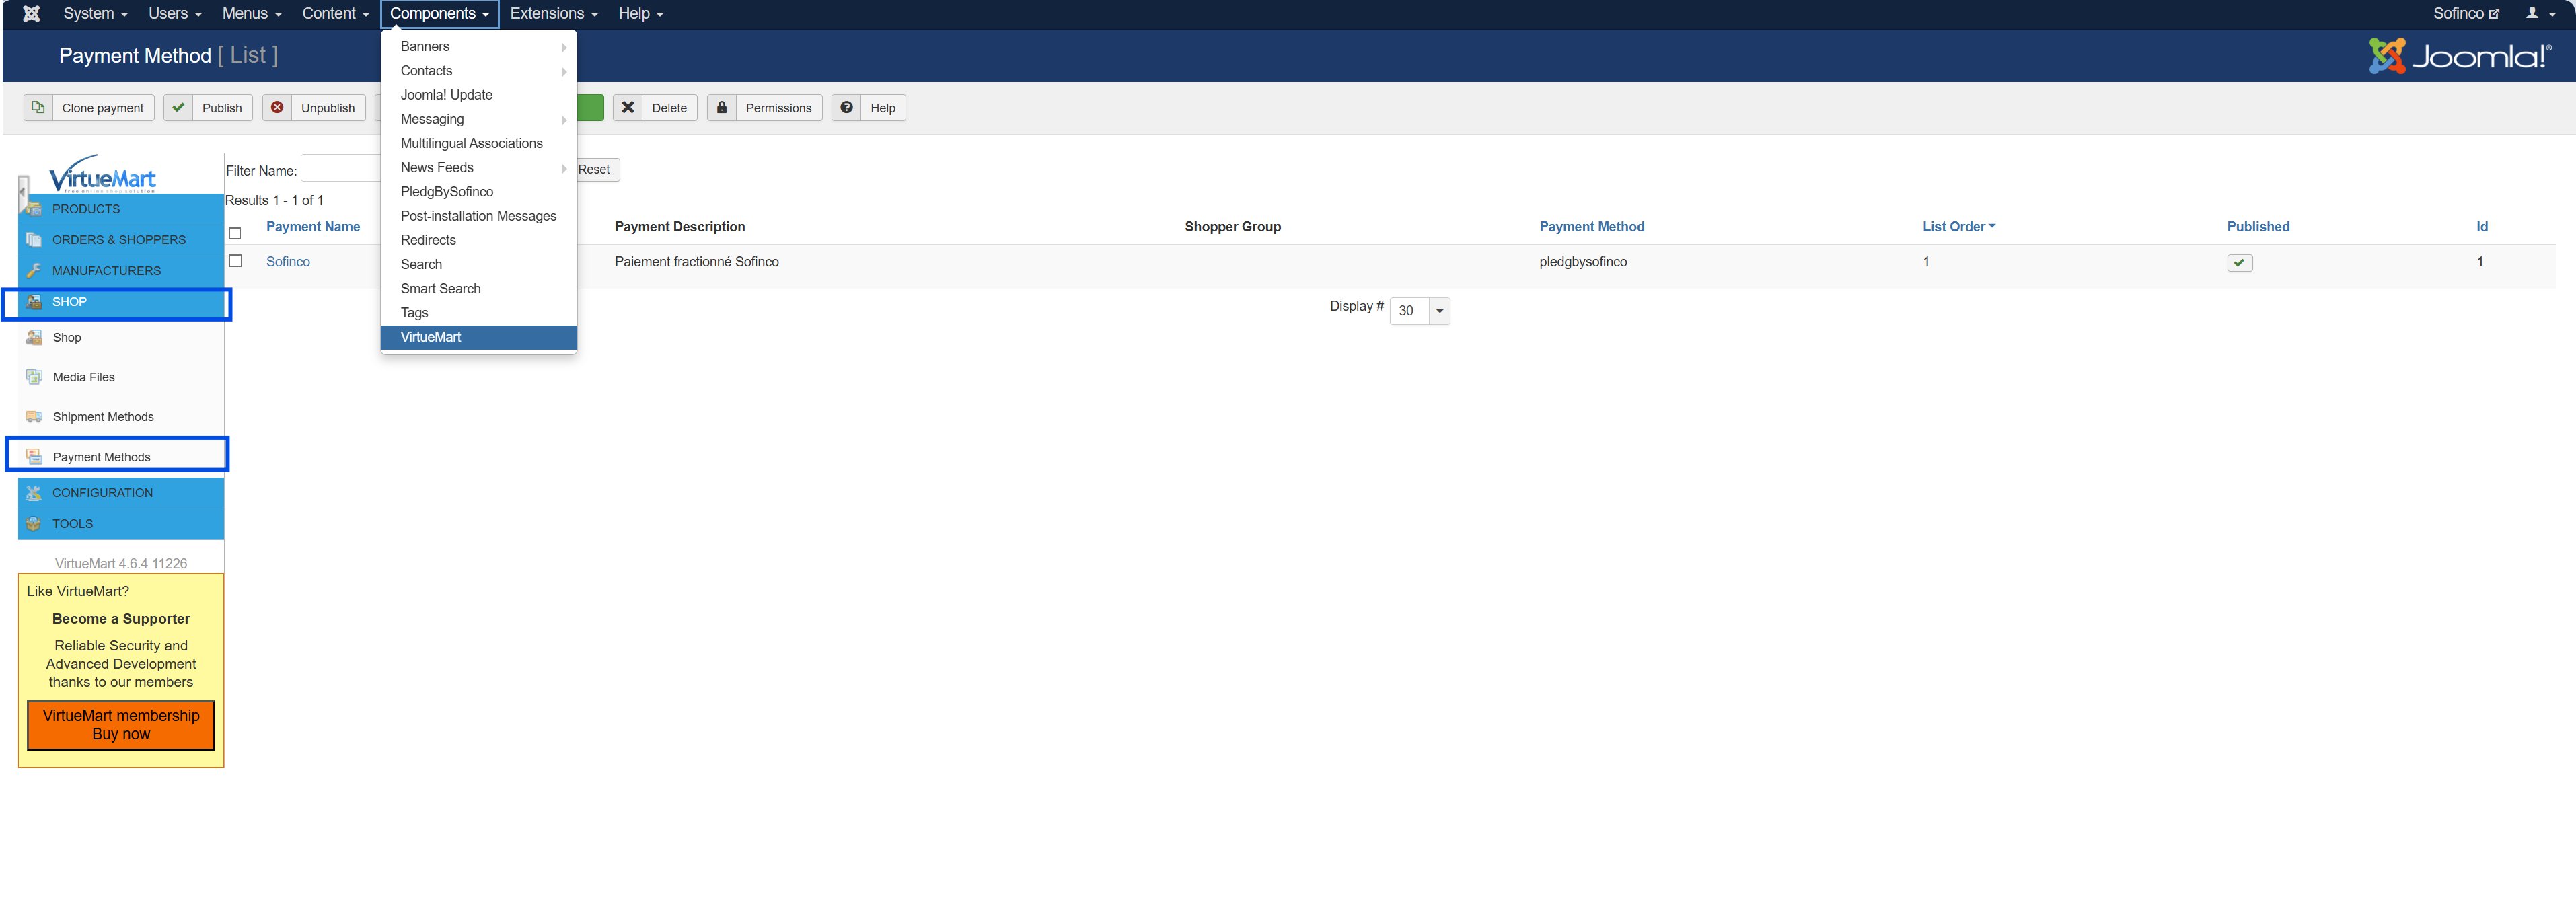Click the green Publish checkmark icon
The image size is (2576, 900).
pos(178,107)
